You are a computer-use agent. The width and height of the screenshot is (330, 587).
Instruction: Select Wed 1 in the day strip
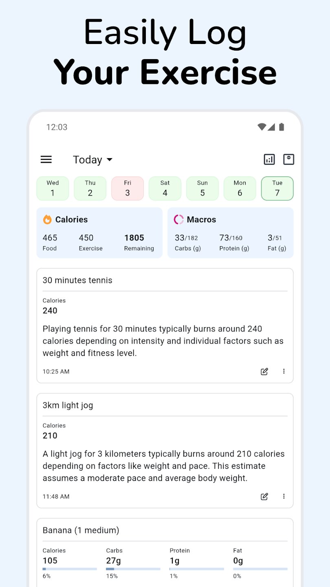click(x=53, y=188)
